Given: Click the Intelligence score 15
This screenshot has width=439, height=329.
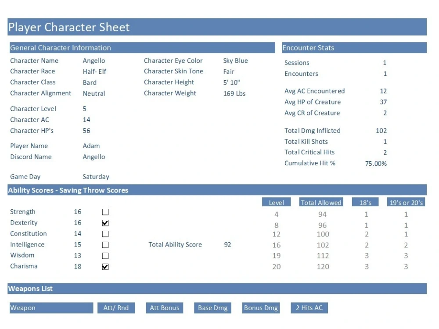Looking at the screenshot, I should click(x=78, y=245).
